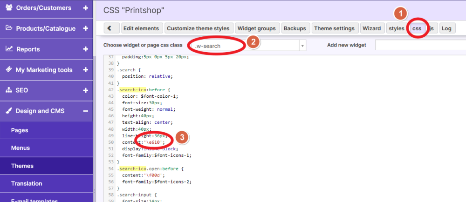The height and width of the screenshot is (202, 466).
Task: Expand the Products/Catalogue plus sign
Action: (x=85, y=28)
